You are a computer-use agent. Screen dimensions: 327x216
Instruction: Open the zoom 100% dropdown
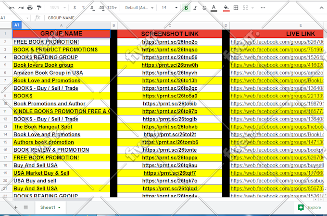[x=58, y=8]
